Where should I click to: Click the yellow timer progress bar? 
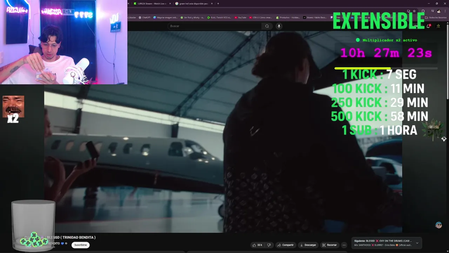pyautogui.click(x=363, y=69)
